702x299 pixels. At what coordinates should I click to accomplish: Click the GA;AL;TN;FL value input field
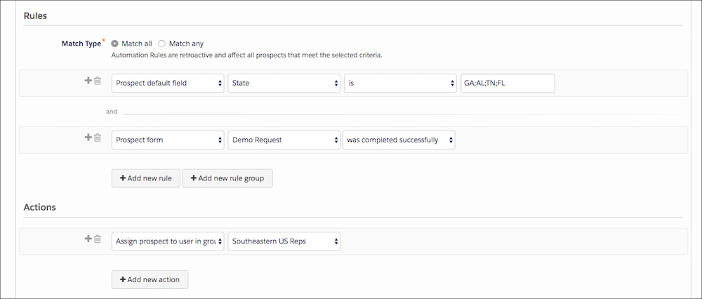(508, 84)
